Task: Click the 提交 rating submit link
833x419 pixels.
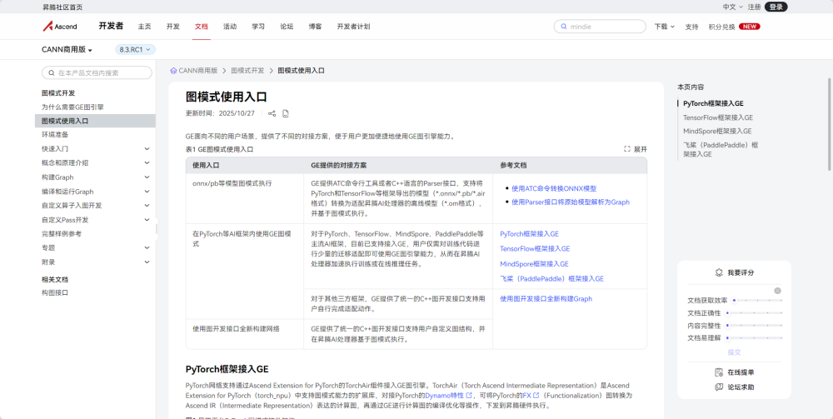Action: pyautogui.click(x=734, y=352)
